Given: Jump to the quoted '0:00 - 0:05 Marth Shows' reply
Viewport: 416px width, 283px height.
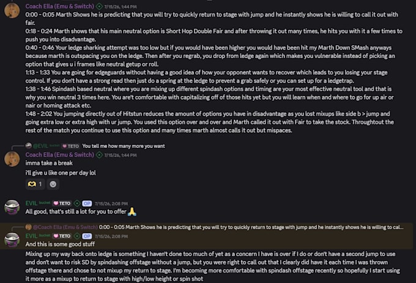Looking at the screenshot, I should (251, 227).
